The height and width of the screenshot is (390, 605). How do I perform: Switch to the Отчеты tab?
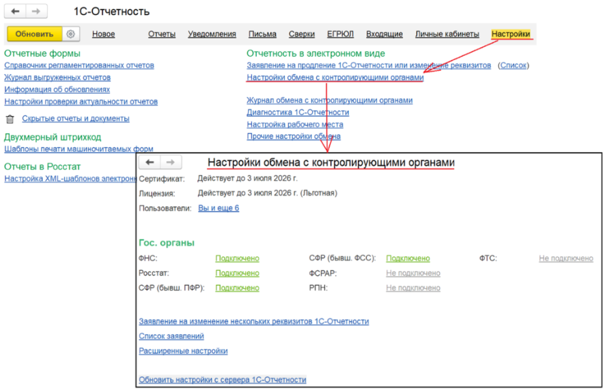tap(162, 34)
